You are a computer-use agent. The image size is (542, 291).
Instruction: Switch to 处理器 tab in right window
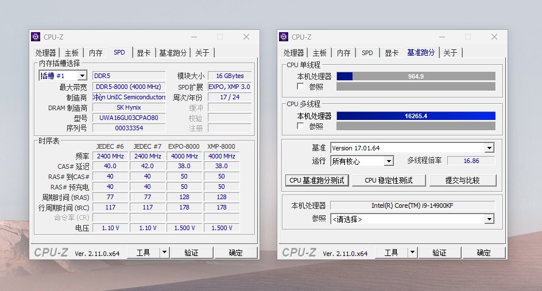point(294,53)
